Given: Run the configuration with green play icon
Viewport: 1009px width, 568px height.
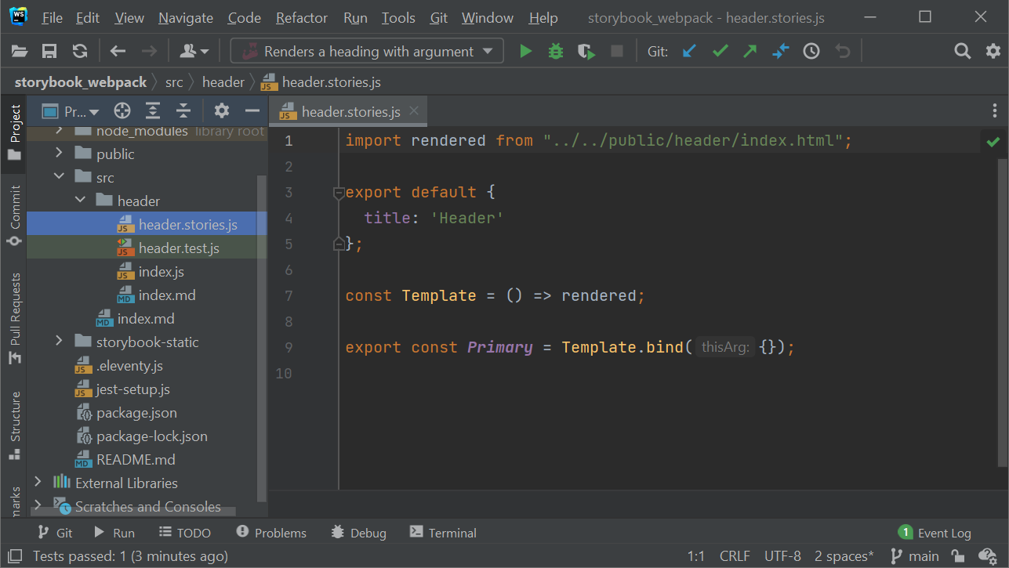Looking at the screenshot, I should (x=525, y=52).
